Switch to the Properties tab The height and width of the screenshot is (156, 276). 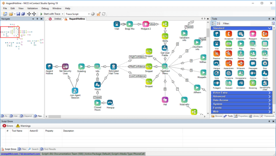coord(241,116)
